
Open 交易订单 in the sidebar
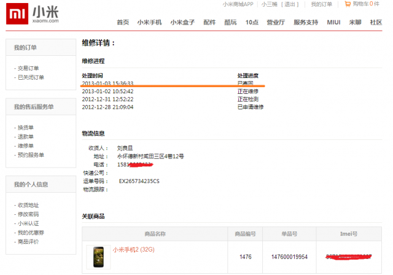[x=28, y=68]
